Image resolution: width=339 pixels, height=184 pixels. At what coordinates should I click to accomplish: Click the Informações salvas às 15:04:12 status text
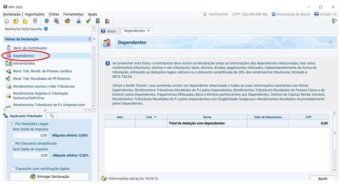pyautogui.click(x=134, y=178)
